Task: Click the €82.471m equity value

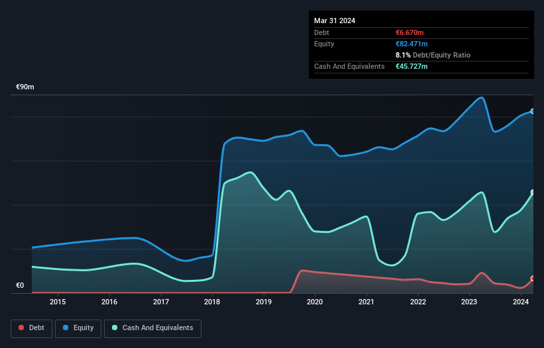Action: tap(411, 44)
